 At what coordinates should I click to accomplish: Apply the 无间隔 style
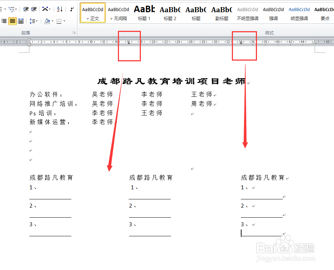[x=118, y=13]
